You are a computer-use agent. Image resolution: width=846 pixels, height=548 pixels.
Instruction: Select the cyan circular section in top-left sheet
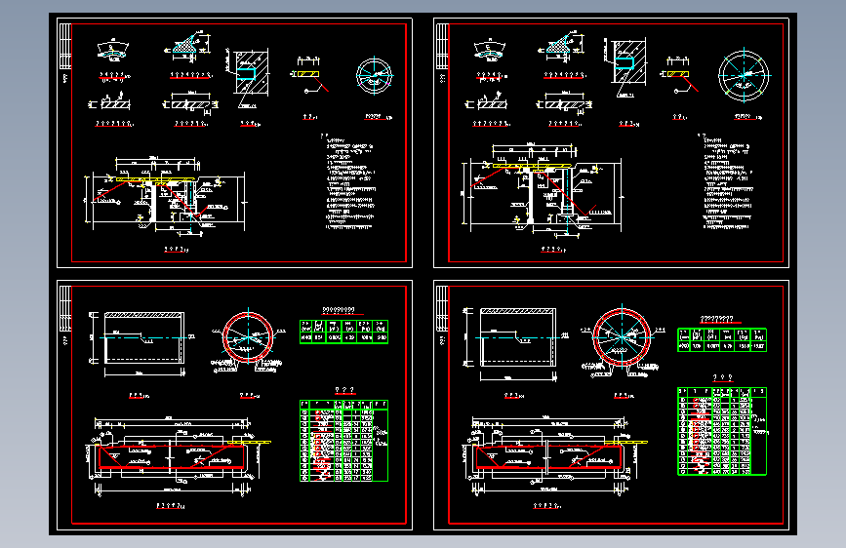[x=375, y=76]
